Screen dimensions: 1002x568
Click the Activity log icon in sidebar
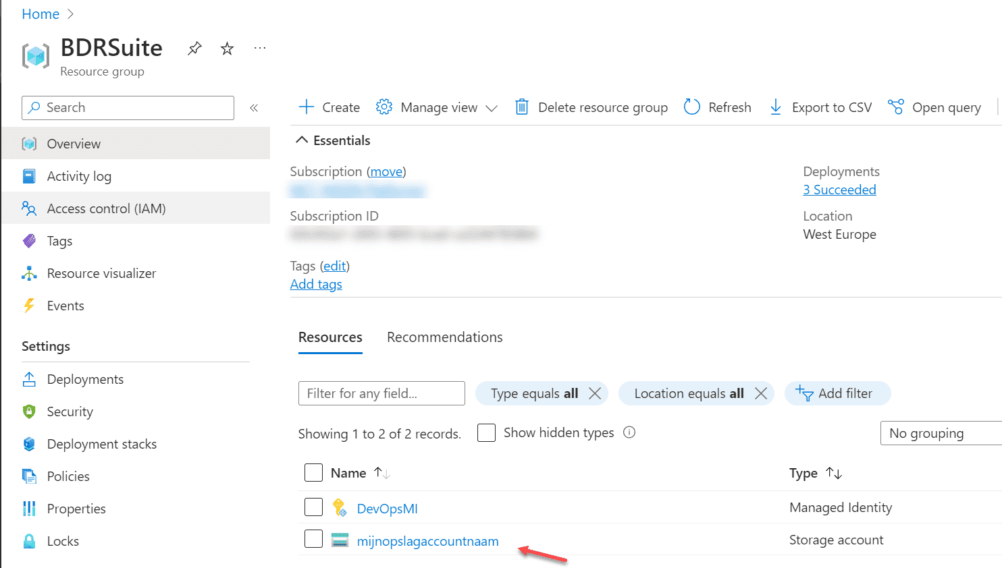pyautogui.click(x=29, y=176)
